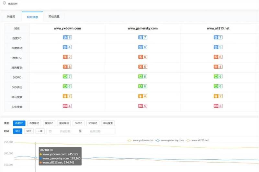Click the 结束日期 end date field
Image resolution: width=259 pixels, height=172 pixels.
(95, 132)
